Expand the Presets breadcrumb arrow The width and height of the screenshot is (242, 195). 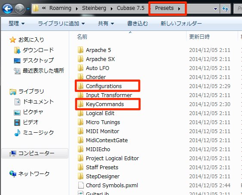[x=179, y=9]
